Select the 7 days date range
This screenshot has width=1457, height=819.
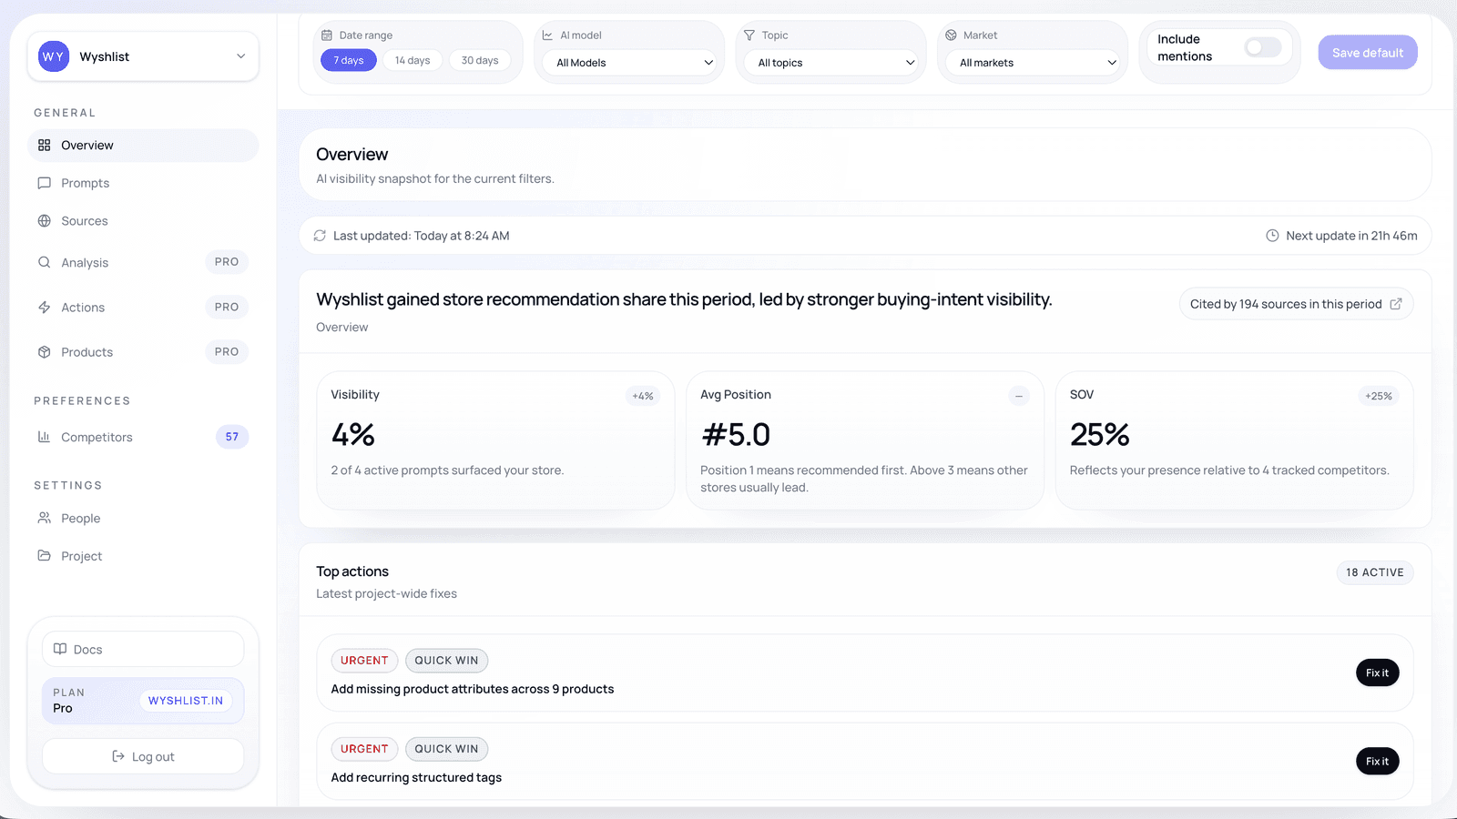tap(349, 61)
